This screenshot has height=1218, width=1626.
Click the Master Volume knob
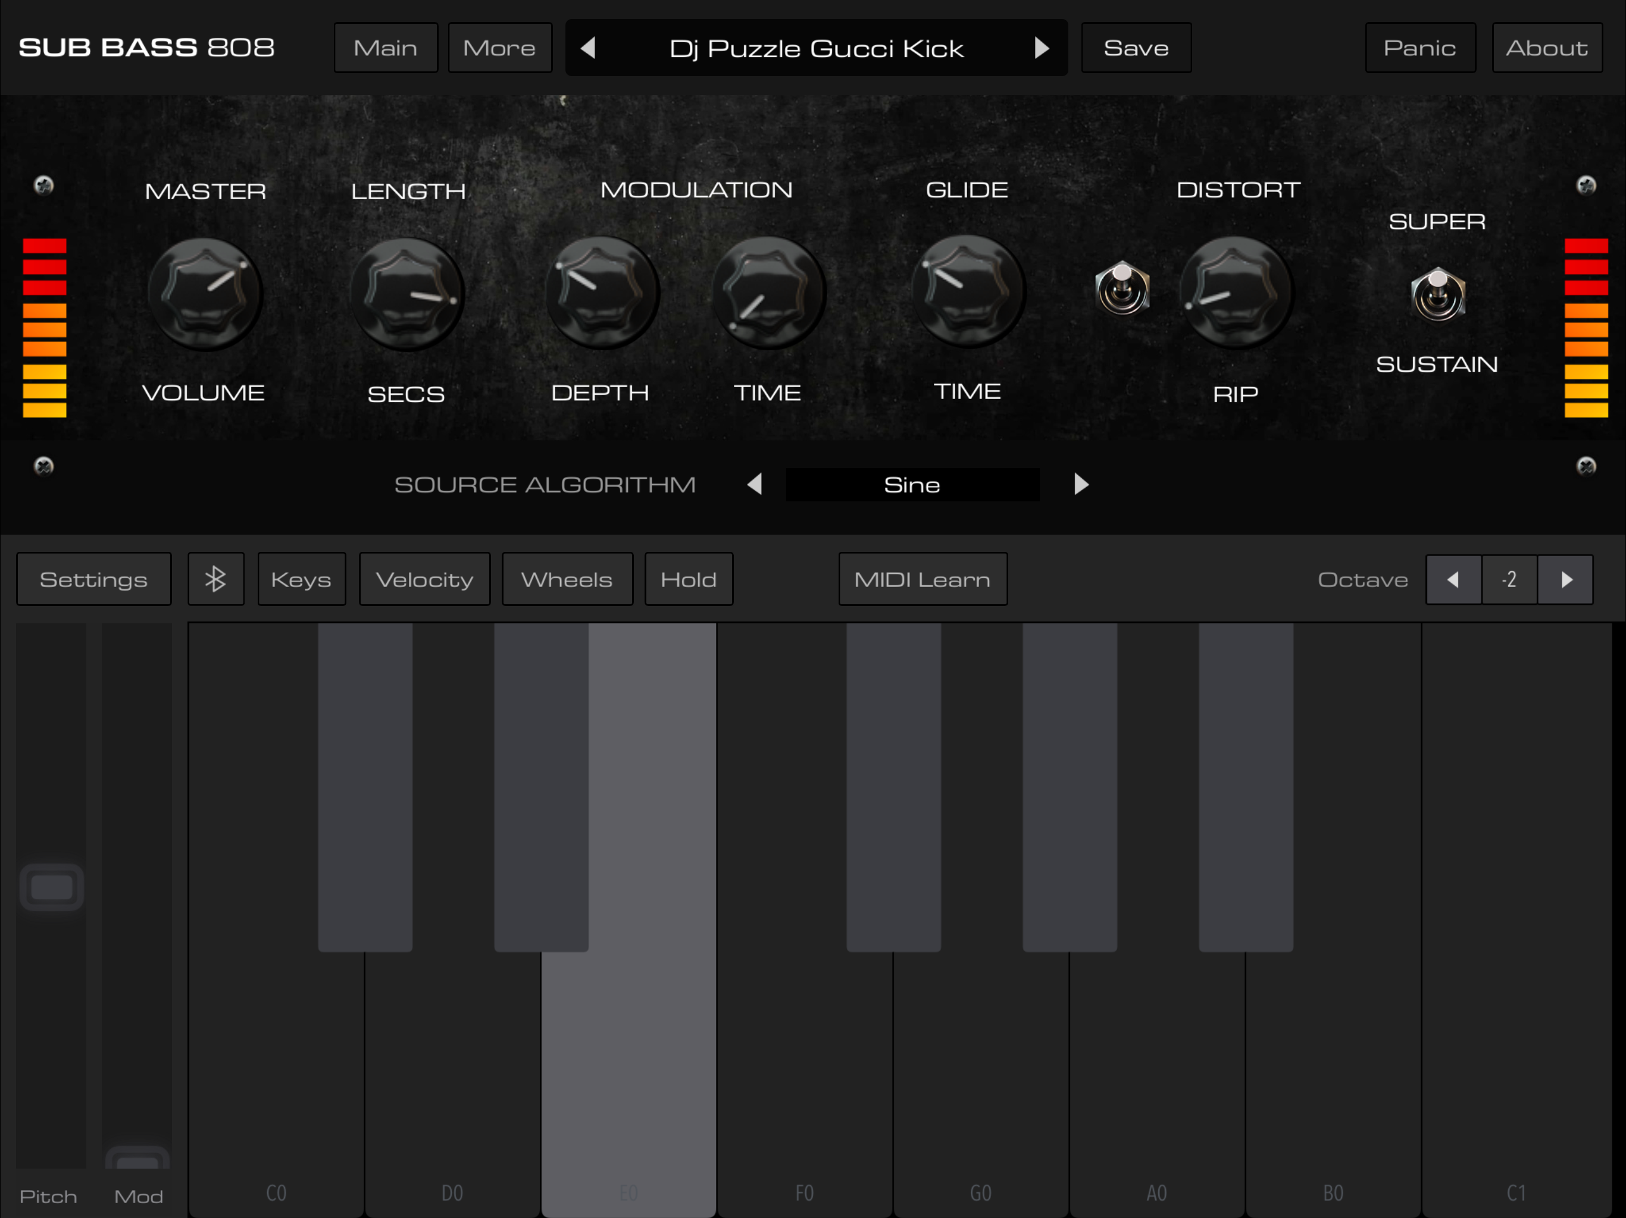tap(204, 293)
